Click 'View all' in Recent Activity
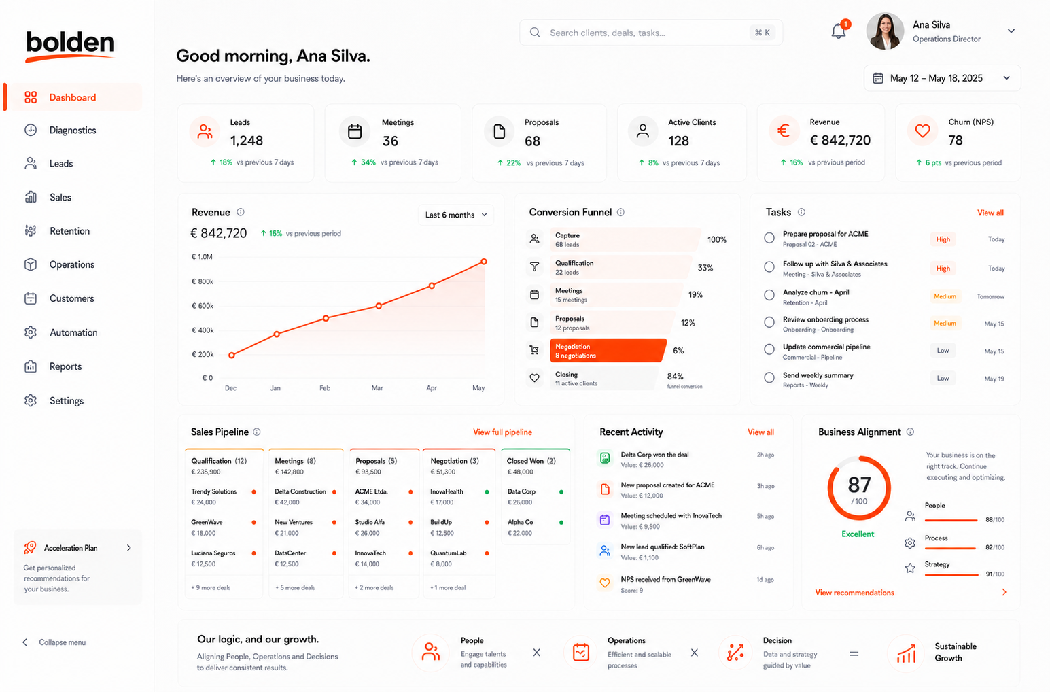Image resolution: width=1050 pixels, height=692 pixels. (760, 432)
